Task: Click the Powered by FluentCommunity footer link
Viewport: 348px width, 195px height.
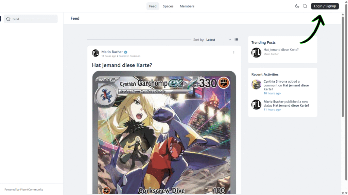Action: pos(24,190)
